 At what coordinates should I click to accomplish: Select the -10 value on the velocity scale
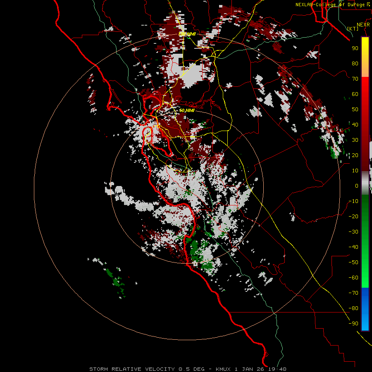(353, 201)
